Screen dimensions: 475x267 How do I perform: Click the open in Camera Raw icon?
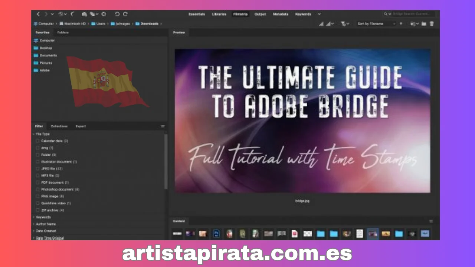[104, 14]
